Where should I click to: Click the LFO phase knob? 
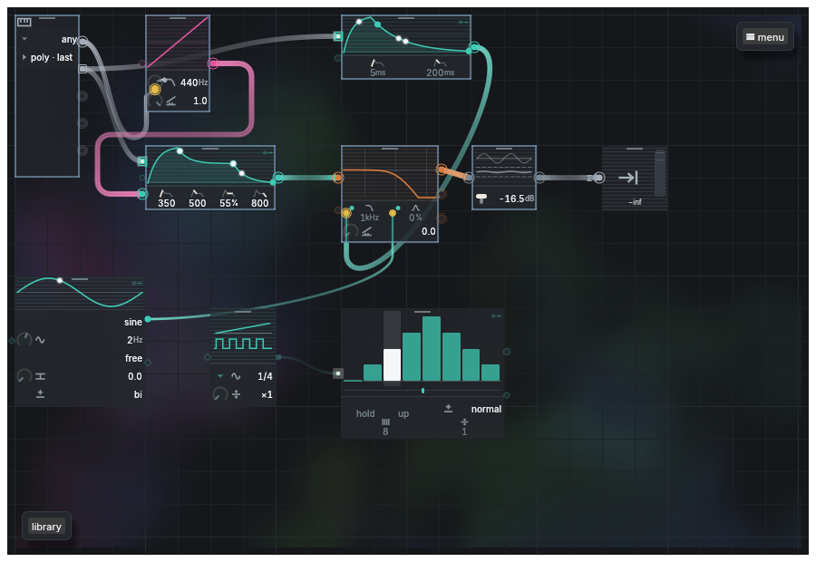(24, 375)
